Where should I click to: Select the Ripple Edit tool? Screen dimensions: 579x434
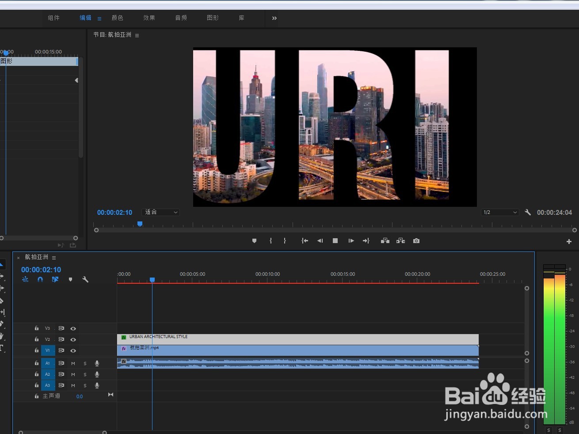click(x=2, y=288)
